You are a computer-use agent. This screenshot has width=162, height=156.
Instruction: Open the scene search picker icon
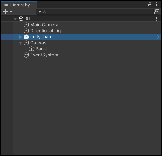[x=157, y=12]
